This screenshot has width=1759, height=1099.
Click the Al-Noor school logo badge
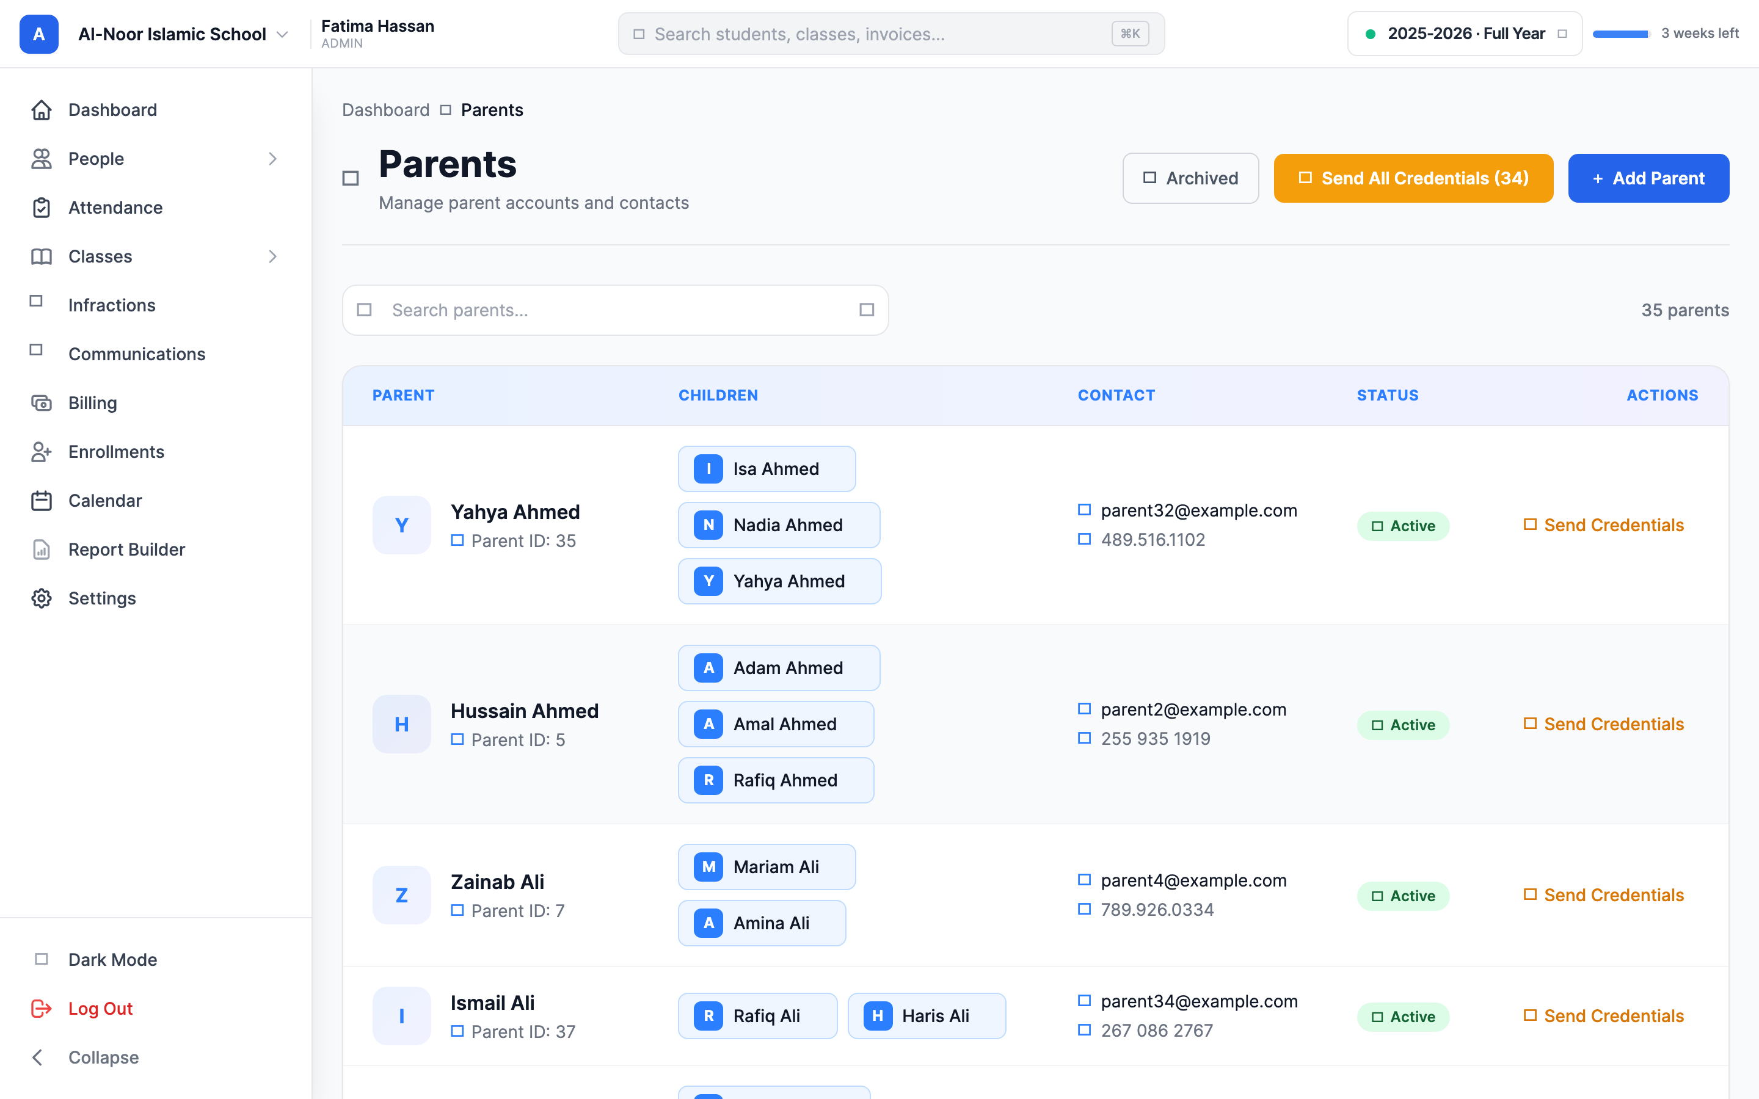pos(38,34)
